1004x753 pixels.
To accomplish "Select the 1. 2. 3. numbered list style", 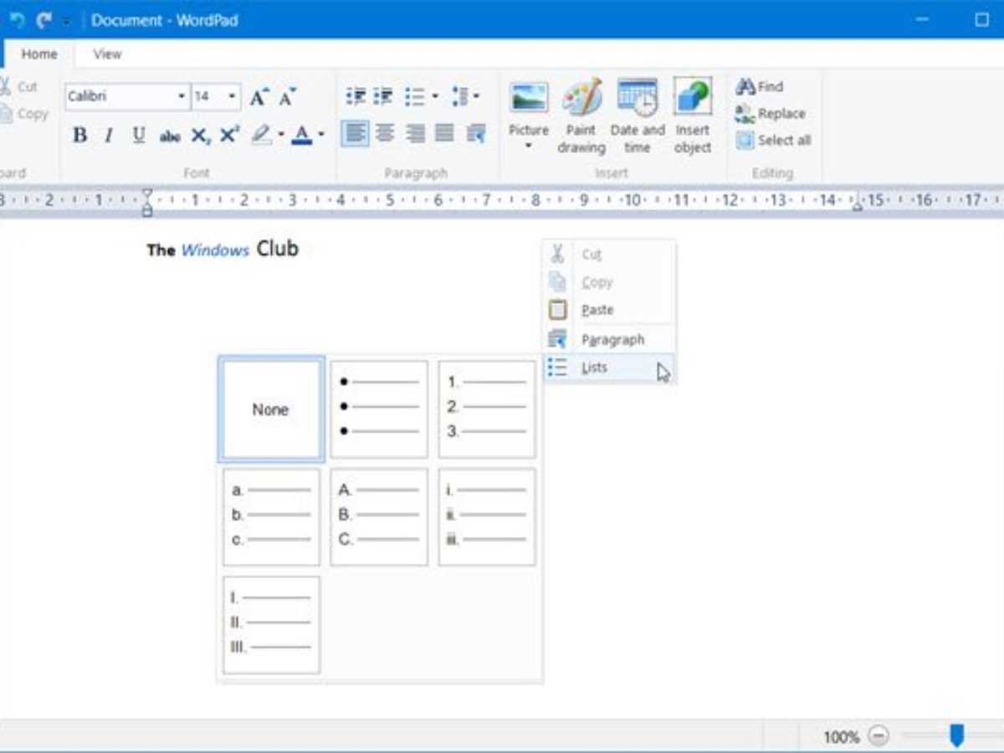I will 487,409.
